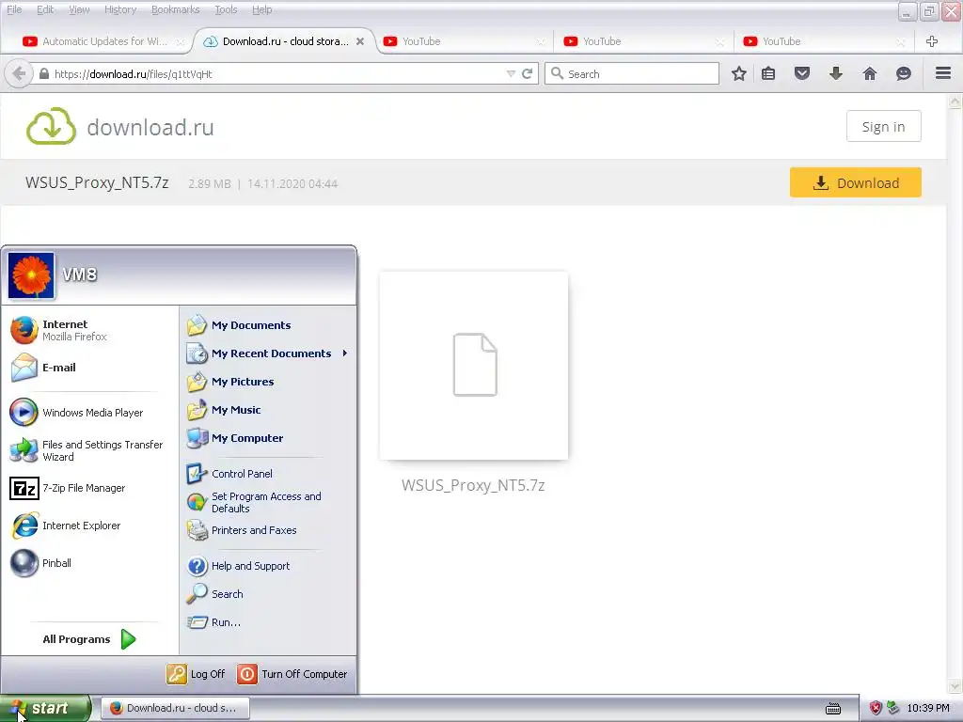Click the taskbar clock showing 10:39 PM
963x722 pixels.
(928, 709)
